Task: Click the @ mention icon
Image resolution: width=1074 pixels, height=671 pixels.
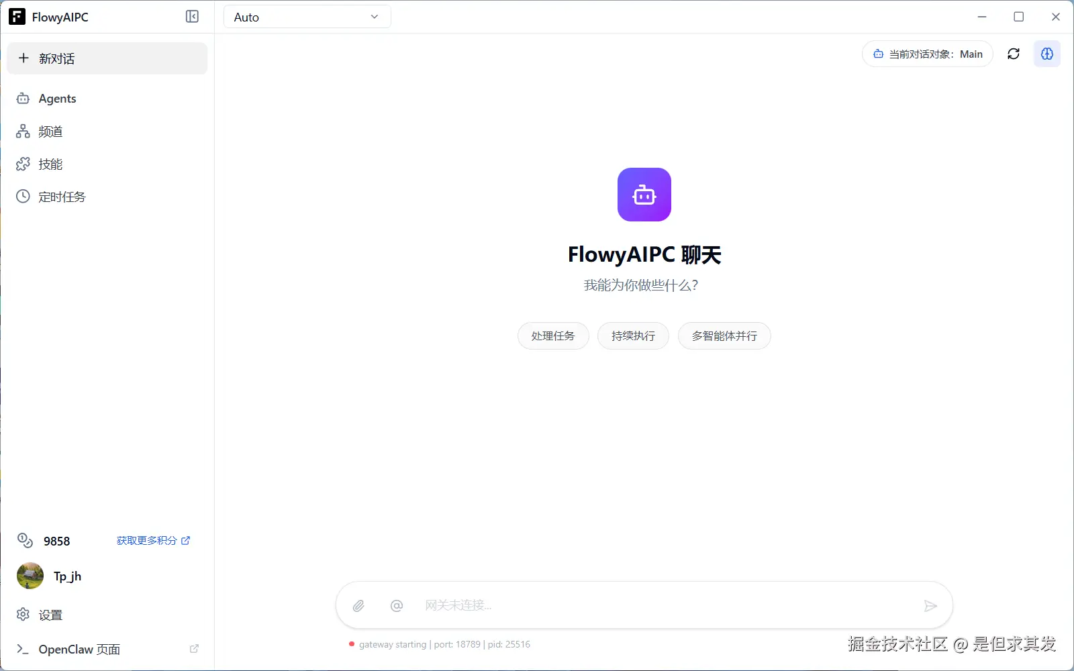Action: [397, 605]
